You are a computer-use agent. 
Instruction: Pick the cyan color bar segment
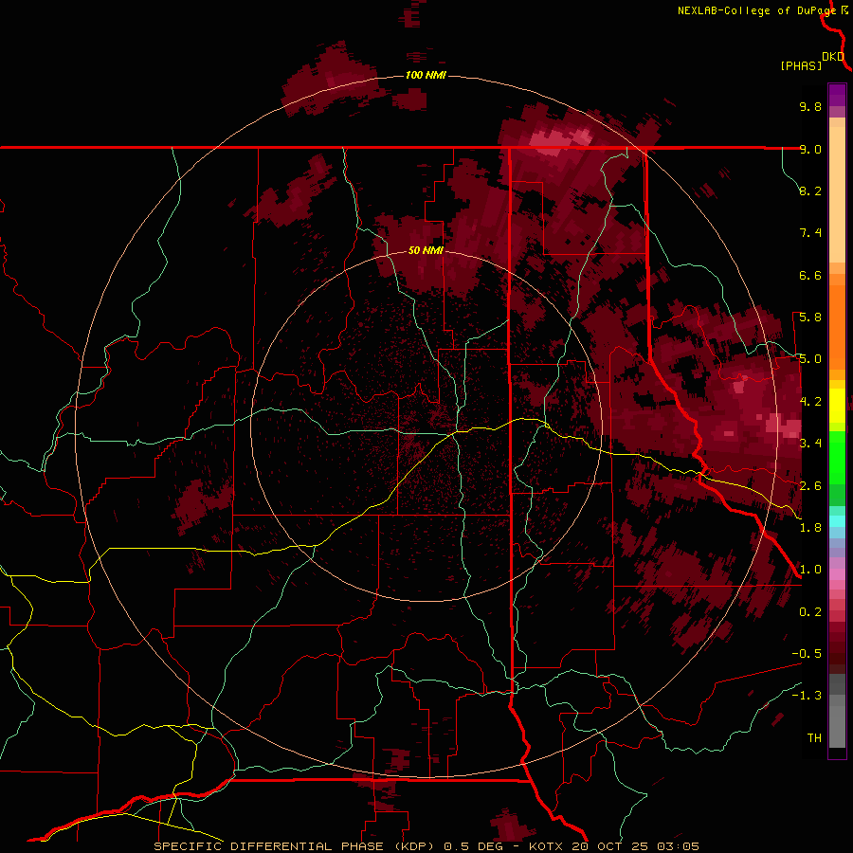(x=837, y=521)
